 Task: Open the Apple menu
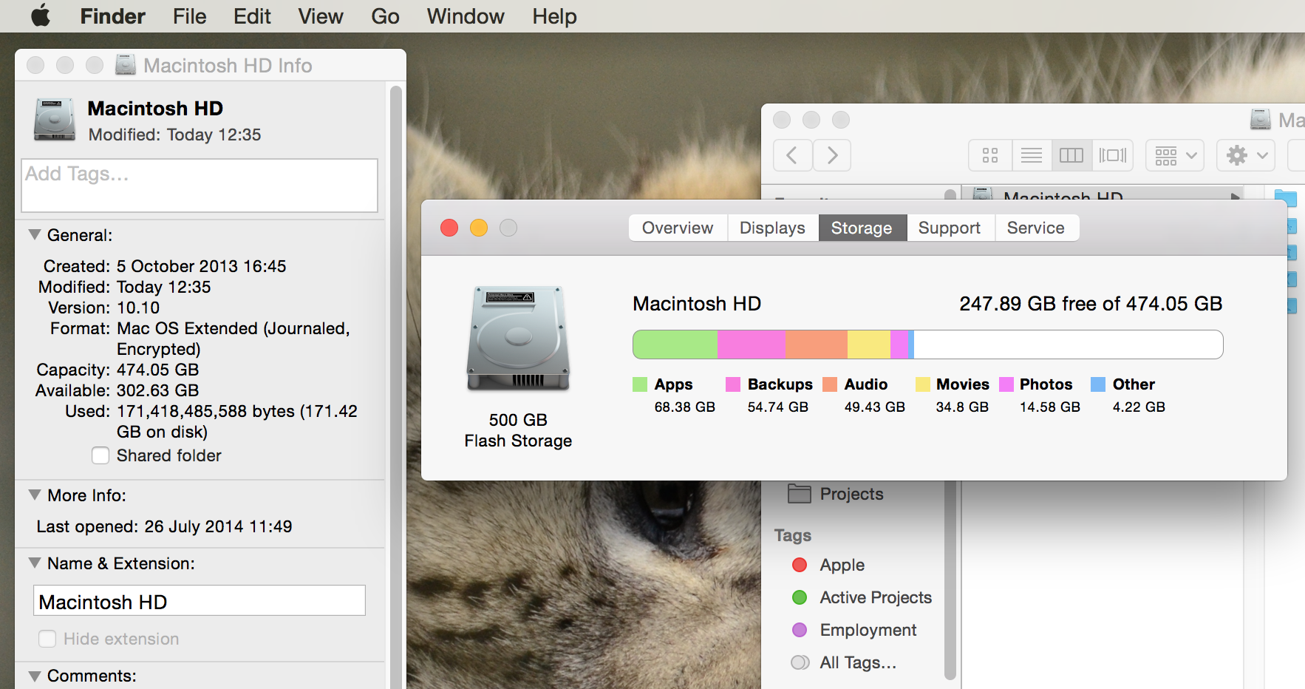[41, 16]
